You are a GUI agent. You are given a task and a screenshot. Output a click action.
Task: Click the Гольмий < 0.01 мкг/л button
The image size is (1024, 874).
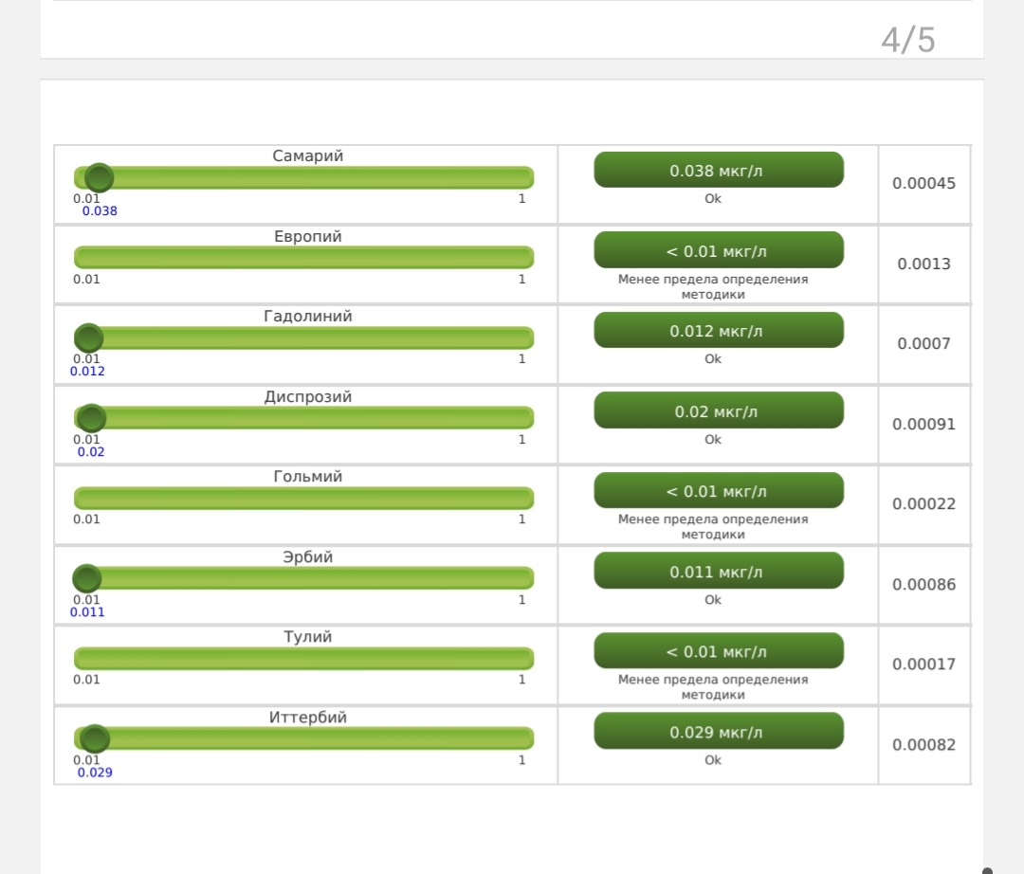[x=718, y=491]
